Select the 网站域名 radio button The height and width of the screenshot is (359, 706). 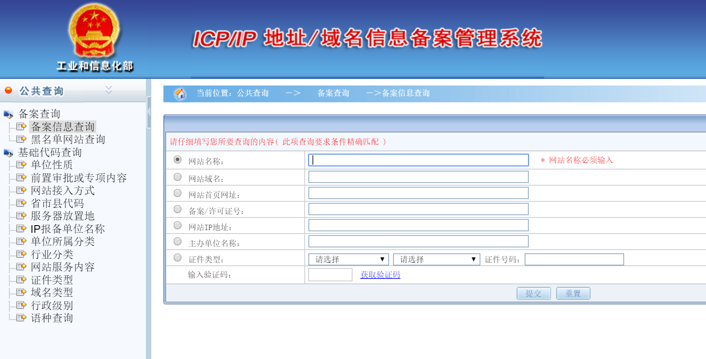(x=178, y=177)
